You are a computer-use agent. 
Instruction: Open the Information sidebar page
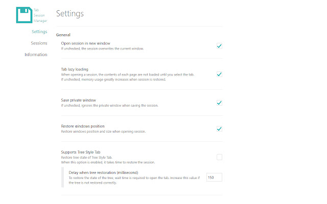click(36, 55)
